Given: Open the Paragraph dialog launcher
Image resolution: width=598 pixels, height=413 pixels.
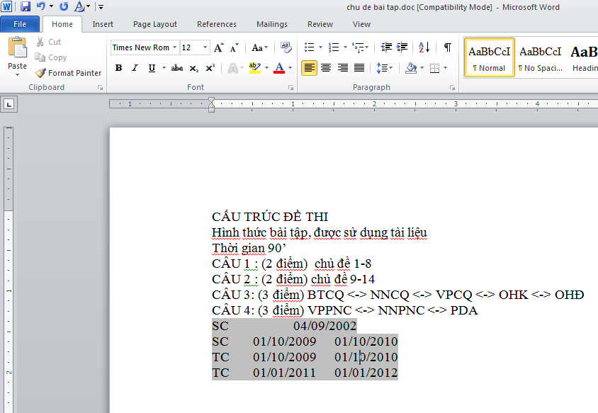Looking at the screenshot, I should (452, 88).
